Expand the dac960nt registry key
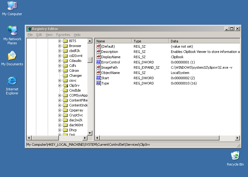The image size is (248, 177). (60, 125)
